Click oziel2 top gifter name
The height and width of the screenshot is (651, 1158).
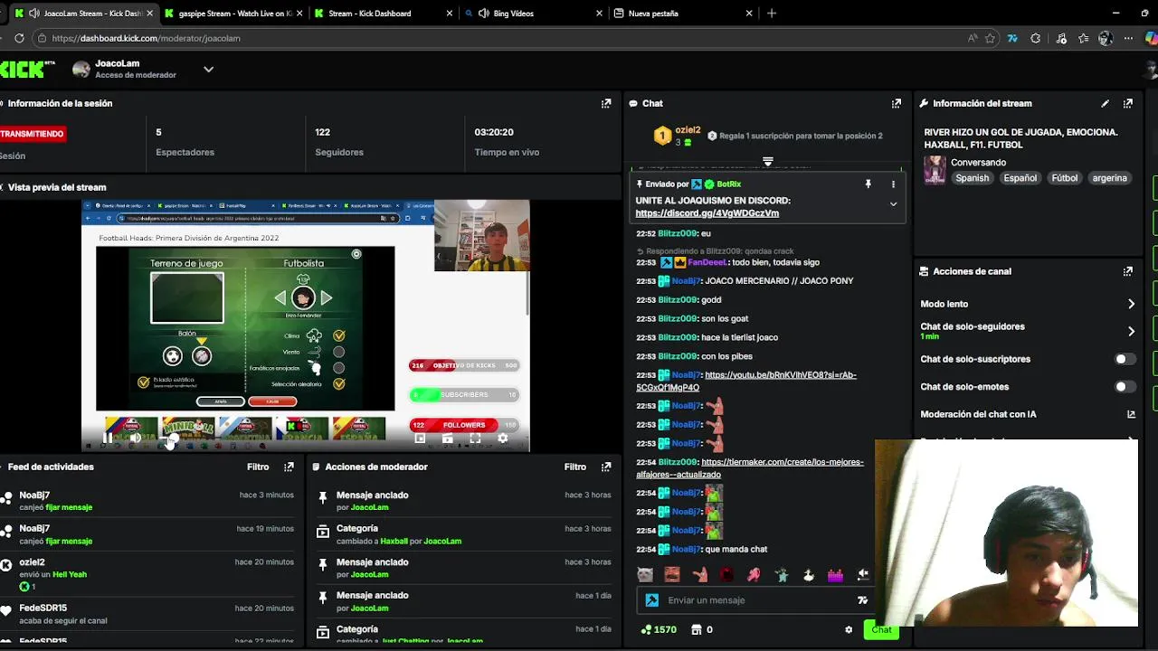(x=688, y=130)
